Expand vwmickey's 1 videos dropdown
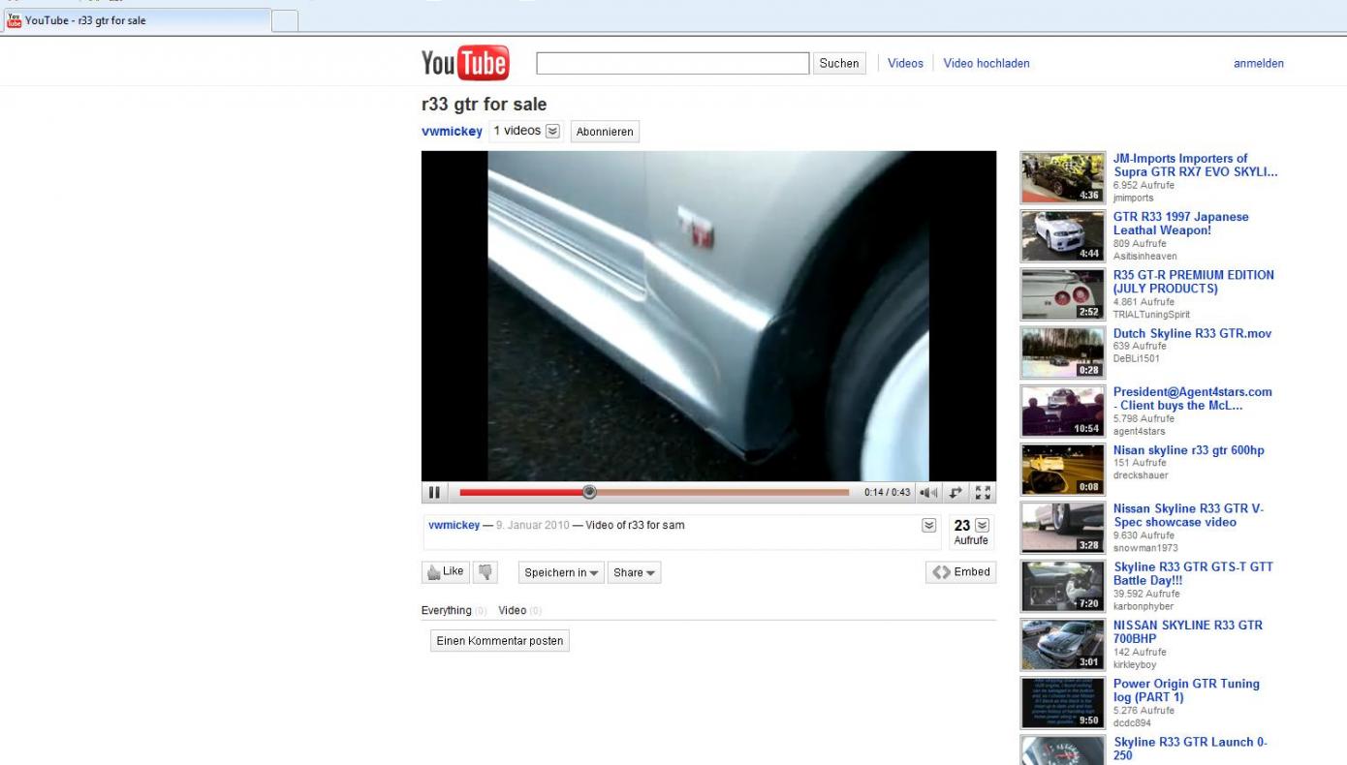 [552, 131]
